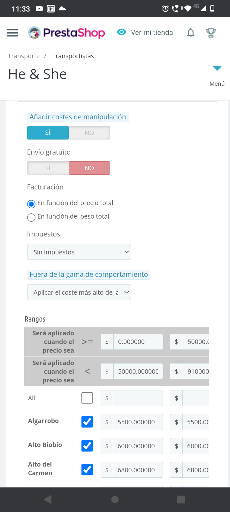
Task: Enable free shipping with SÍ
Action: (48, 168)
